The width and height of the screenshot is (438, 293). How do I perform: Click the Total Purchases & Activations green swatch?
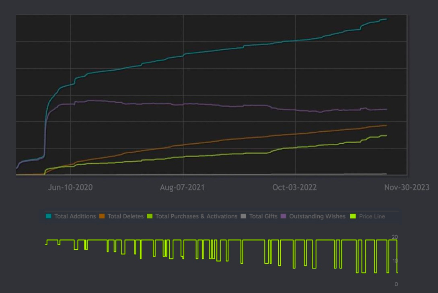(150, 216)
